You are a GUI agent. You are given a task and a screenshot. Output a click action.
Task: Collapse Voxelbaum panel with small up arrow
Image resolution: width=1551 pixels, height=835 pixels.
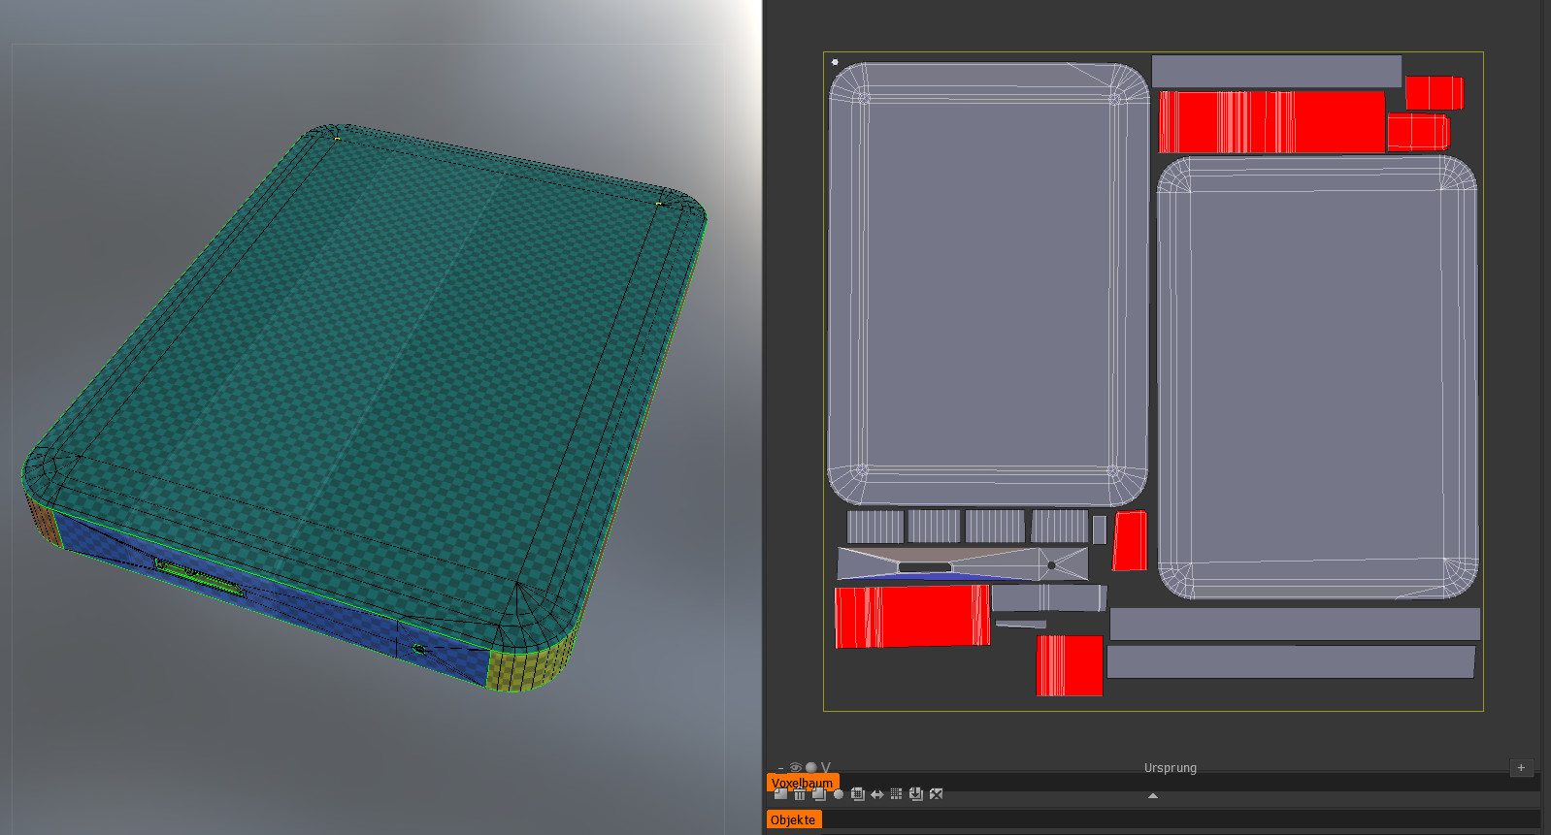coord(1153,795)
